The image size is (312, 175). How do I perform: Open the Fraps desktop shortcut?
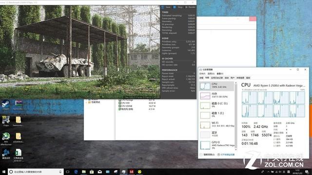(x=6, y=121)
